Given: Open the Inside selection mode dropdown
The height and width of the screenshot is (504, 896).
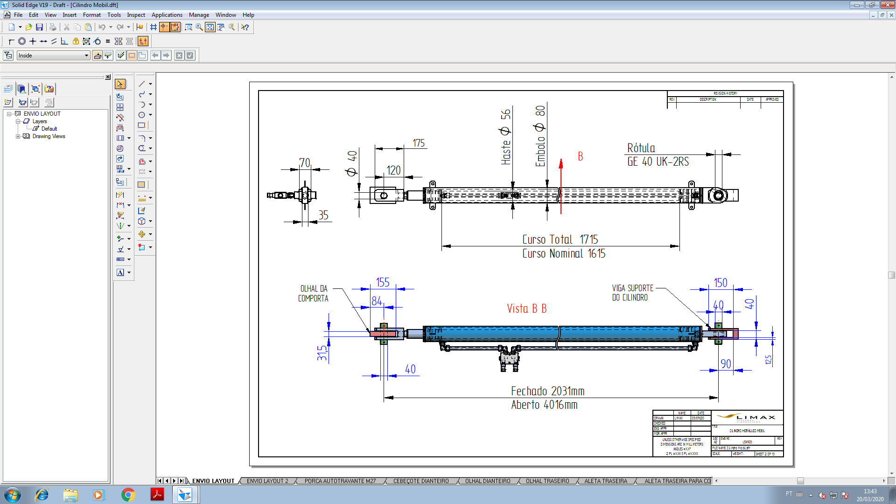Looking at the screenshot, I should [x=86, y=55].
